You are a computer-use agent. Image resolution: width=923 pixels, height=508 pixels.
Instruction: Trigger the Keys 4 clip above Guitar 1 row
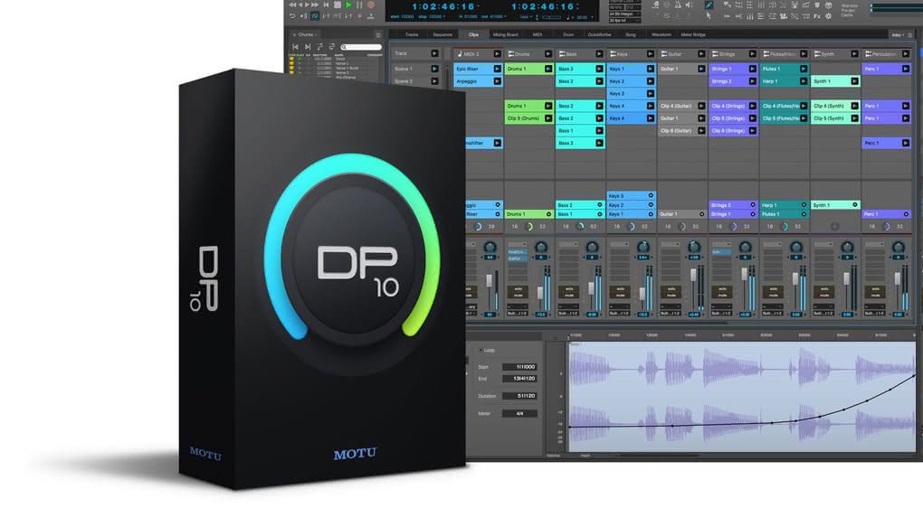pos(650,106)
